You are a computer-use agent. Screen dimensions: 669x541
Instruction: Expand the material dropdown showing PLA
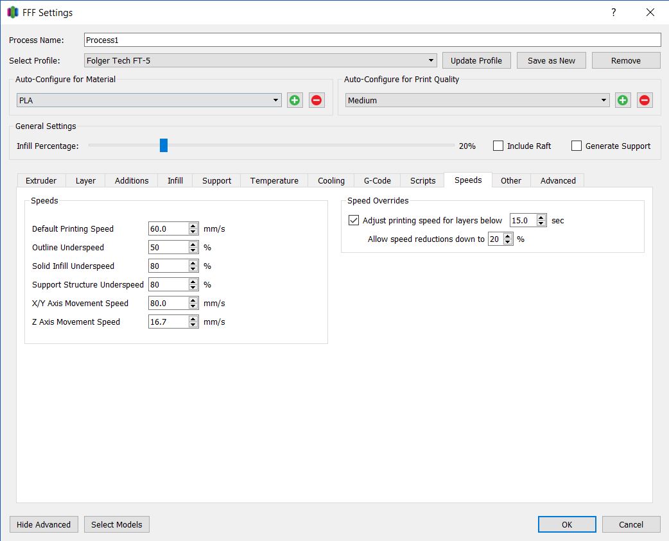(x=149, y=100)
